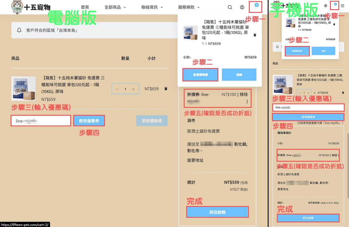Click mobile popup 查看購物車 button

297,51
